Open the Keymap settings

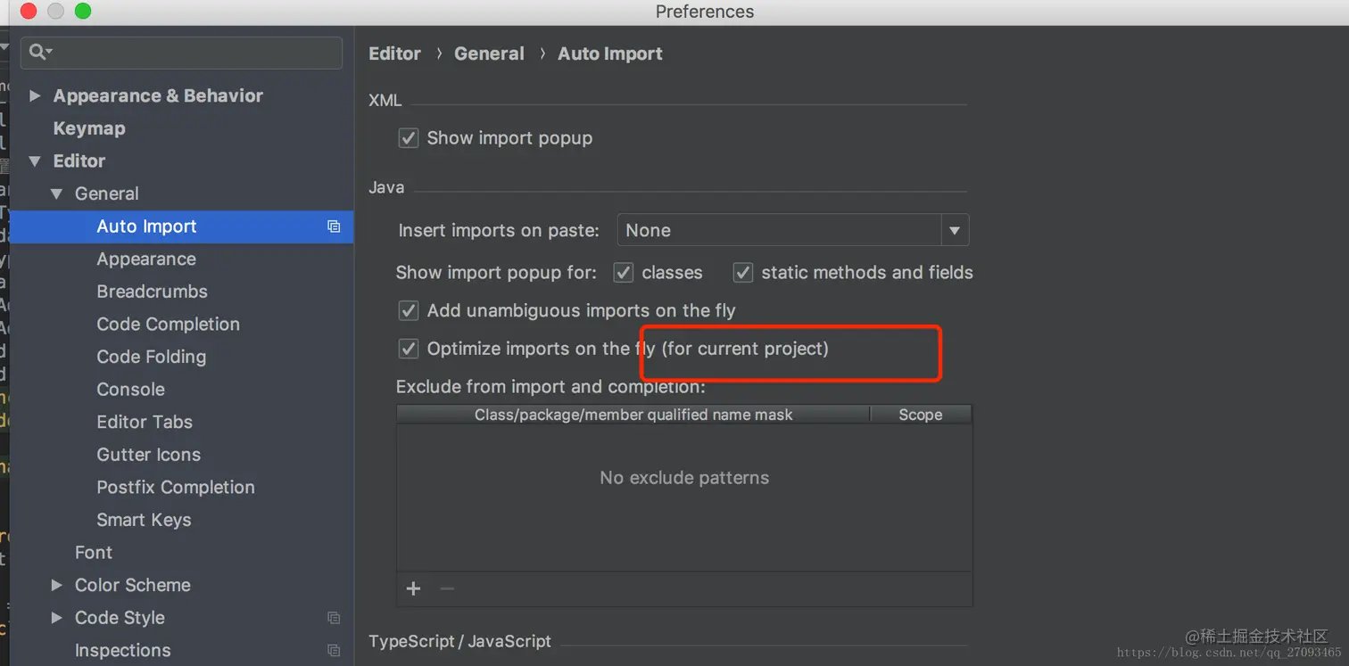(89, 128)
